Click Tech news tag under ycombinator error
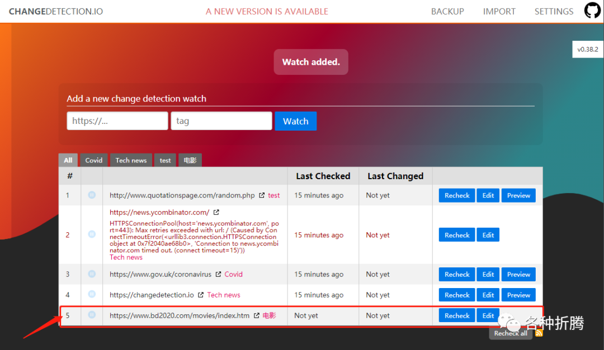604x350 pixels. [126, 257]
